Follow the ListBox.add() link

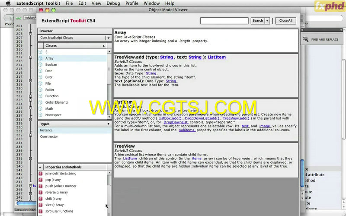[x=170, y=118]
